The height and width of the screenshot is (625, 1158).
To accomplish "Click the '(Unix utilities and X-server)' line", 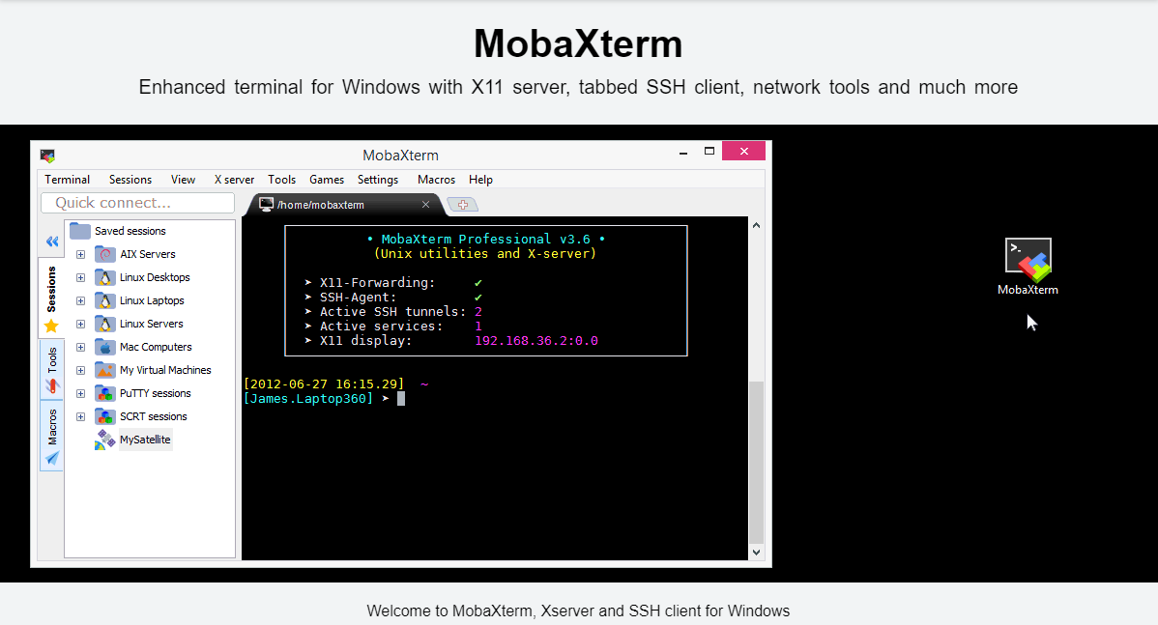I will click(485, 254).
